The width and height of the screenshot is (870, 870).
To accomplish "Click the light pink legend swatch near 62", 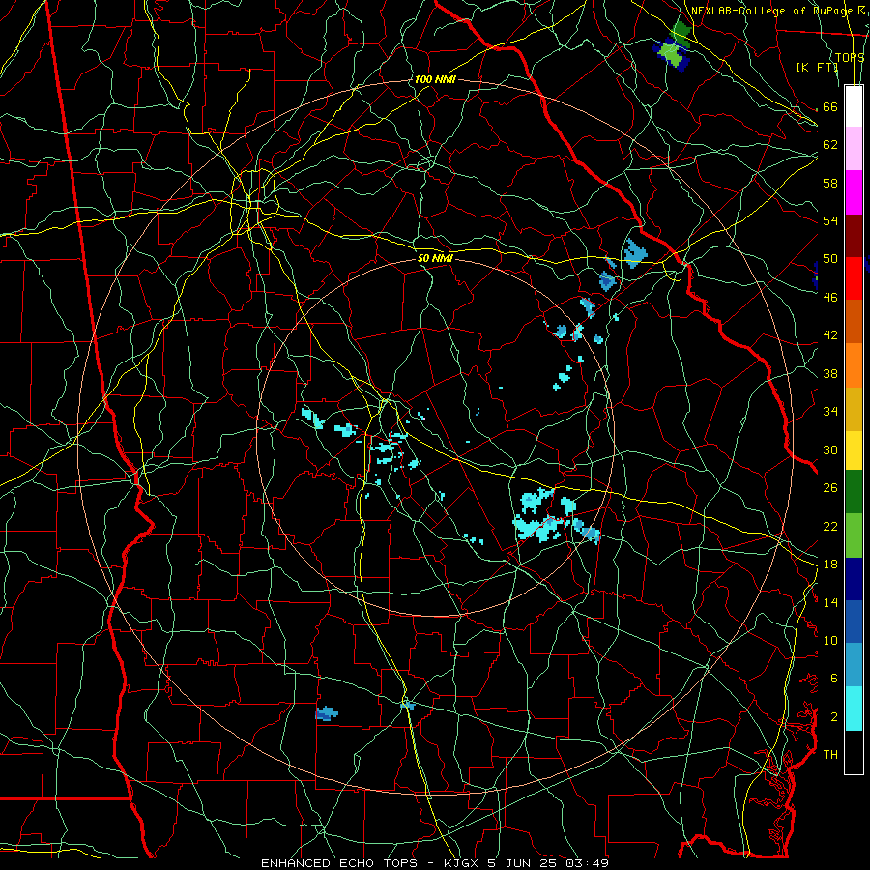I will [x=854, y=149].
